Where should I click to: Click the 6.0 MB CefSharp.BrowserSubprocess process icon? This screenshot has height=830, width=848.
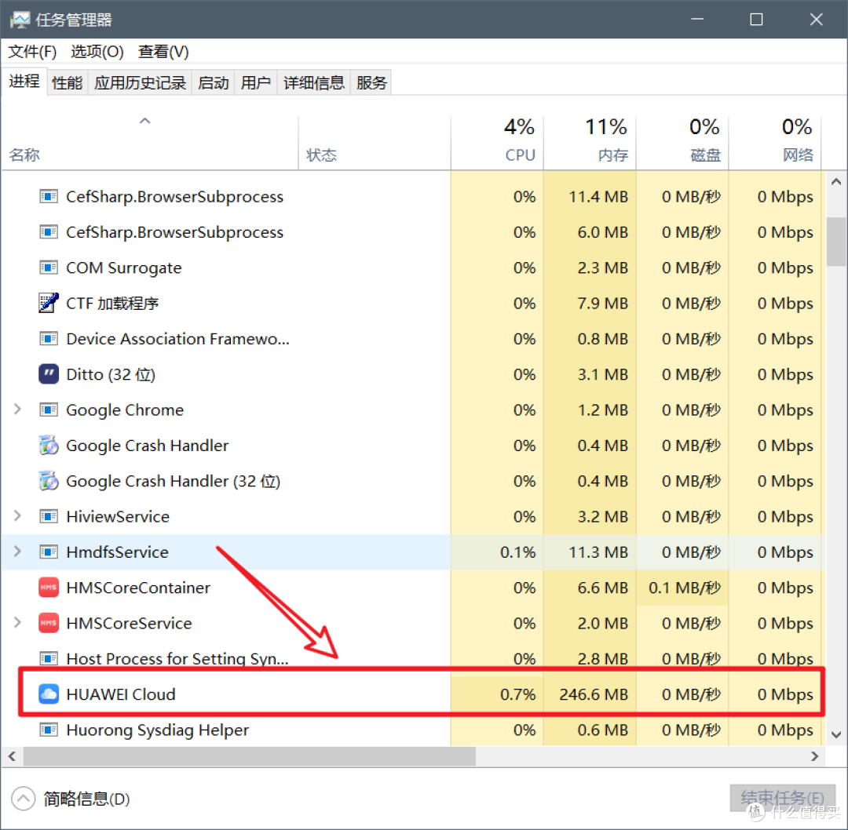[49, 231]
